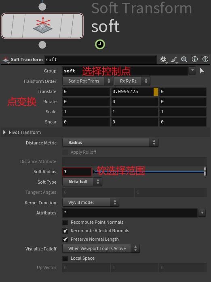The image size is (211, 282).
Task: Open the node info icon
Action: [195, 59]
